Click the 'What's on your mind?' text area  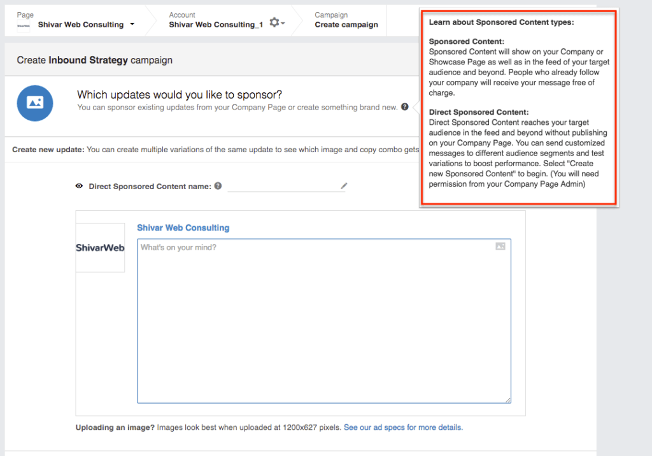(x=324, y=321)
